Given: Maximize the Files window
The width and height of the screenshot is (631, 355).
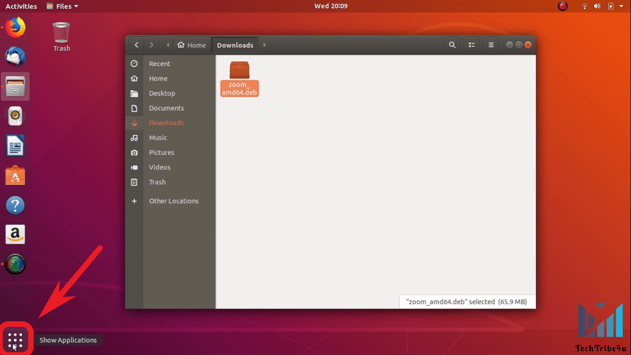Looking at the screenshot, I should (x=519, y=45).
